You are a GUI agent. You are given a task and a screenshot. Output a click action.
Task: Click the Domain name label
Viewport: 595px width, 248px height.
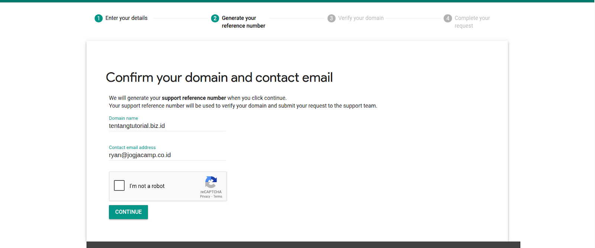tap(123, 118)
